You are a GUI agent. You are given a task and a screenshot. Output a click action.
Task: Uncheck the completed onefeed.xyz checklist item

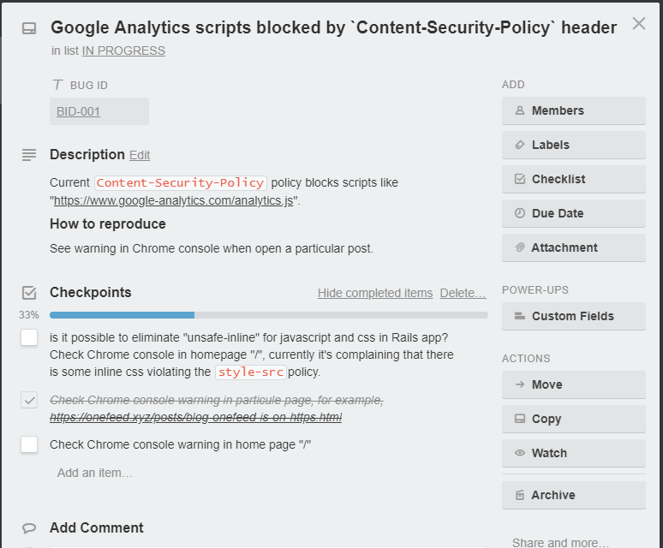coord(29,400)
